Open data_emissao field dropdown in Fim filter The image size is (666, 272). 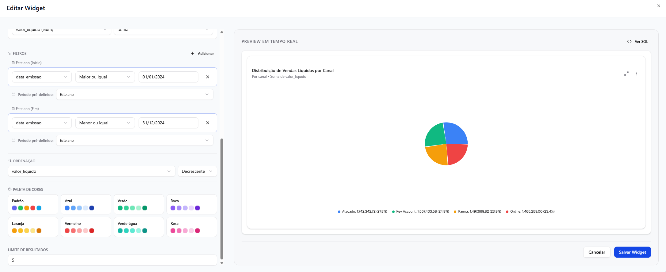[x=42, y=123]
